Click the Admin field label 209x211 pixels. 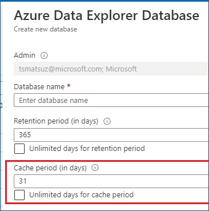25,55
